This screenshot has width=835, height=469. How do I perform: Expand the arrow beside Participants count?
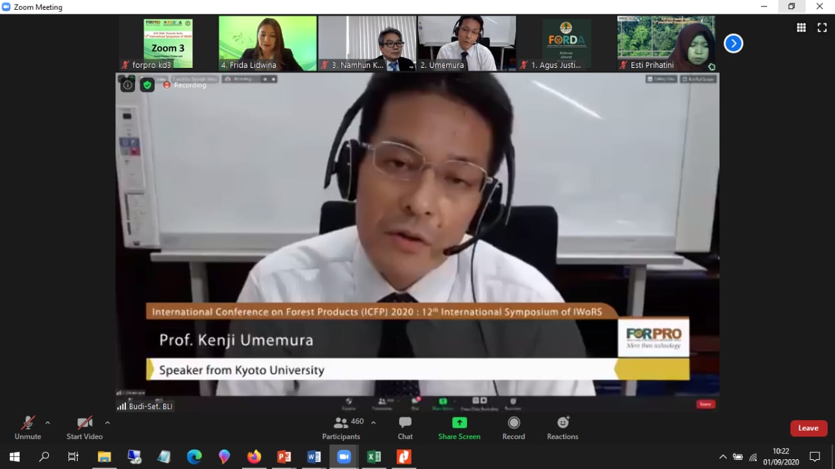point(373,422)
